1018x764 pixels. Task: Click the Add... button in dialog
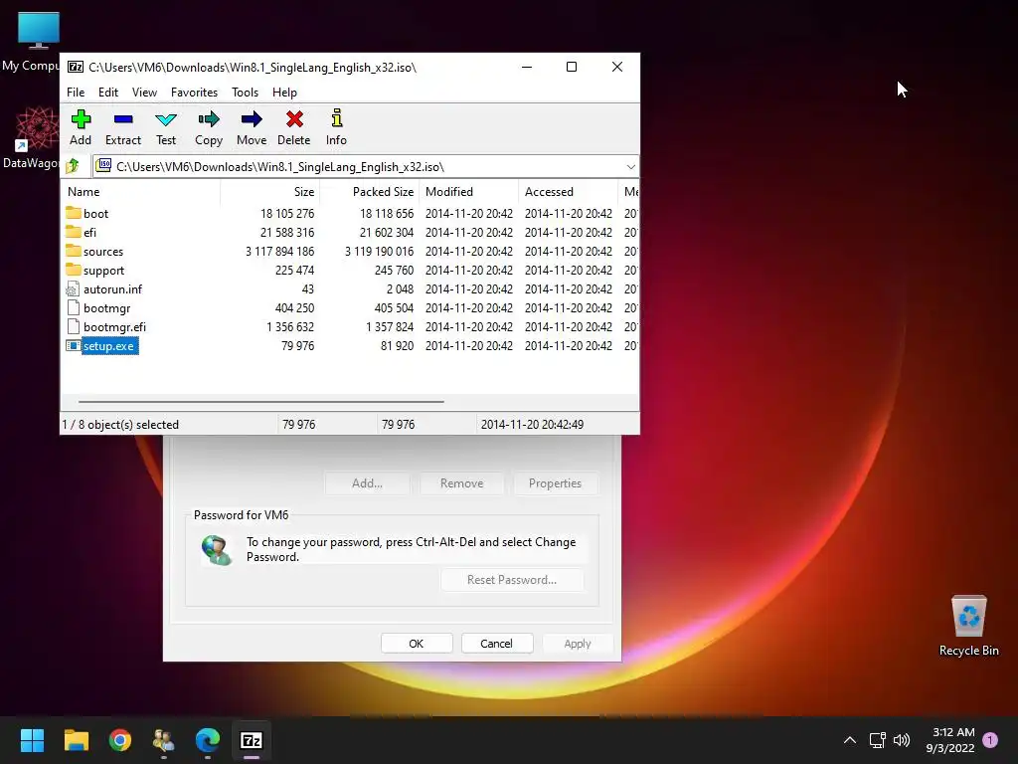pos(368,482)
